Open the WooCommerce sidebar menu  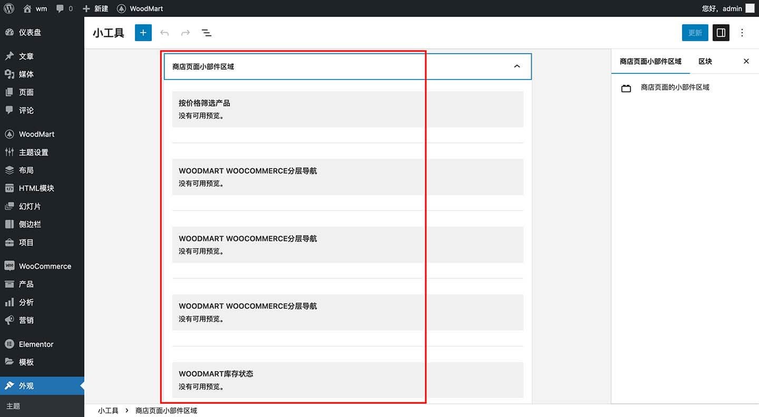pos(42,266)
